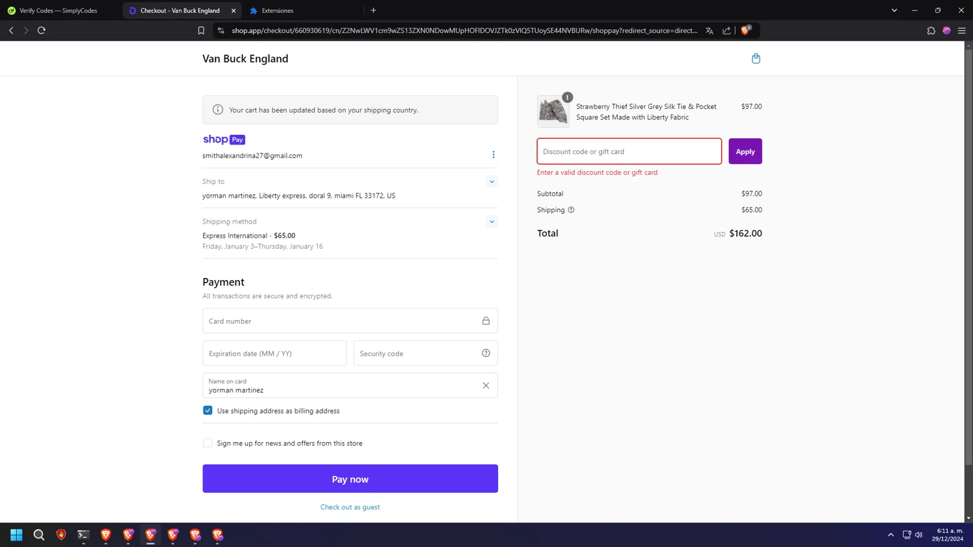Go back in browser history
This screenshot has height=547, width=973.
(x=11, y=30)
